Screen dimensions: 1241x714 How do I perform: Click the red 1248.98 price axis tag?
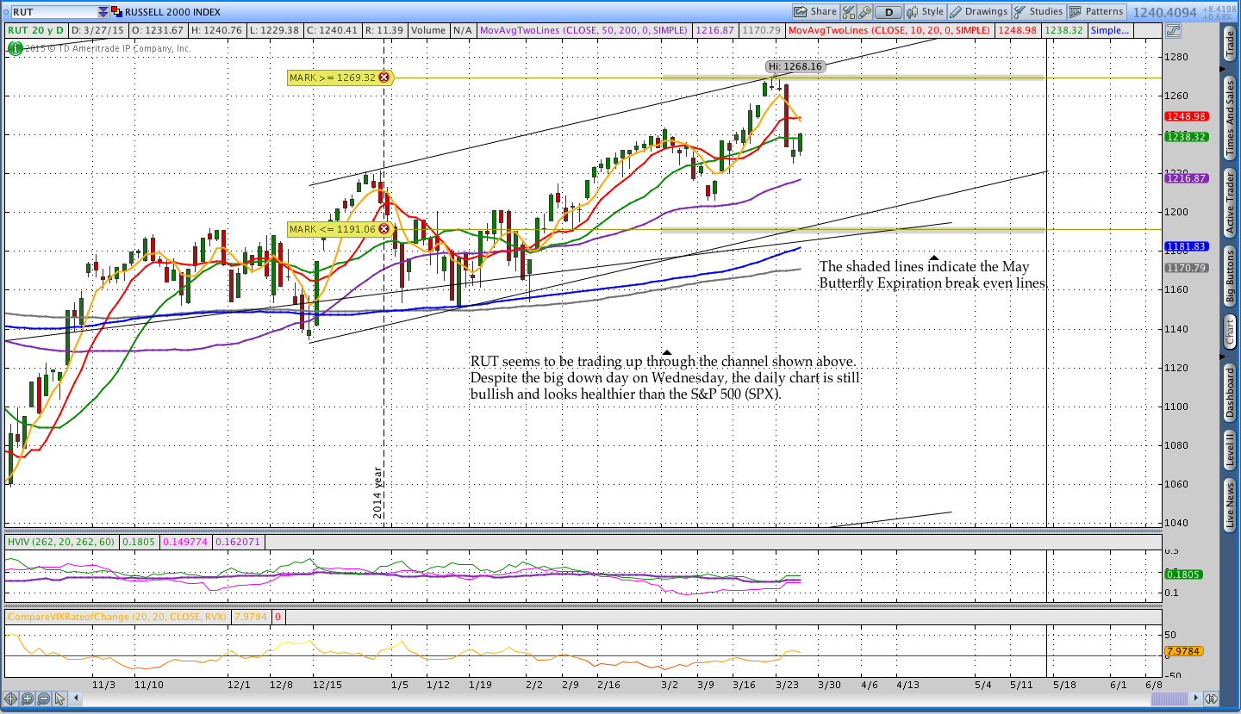[1186, 116]
